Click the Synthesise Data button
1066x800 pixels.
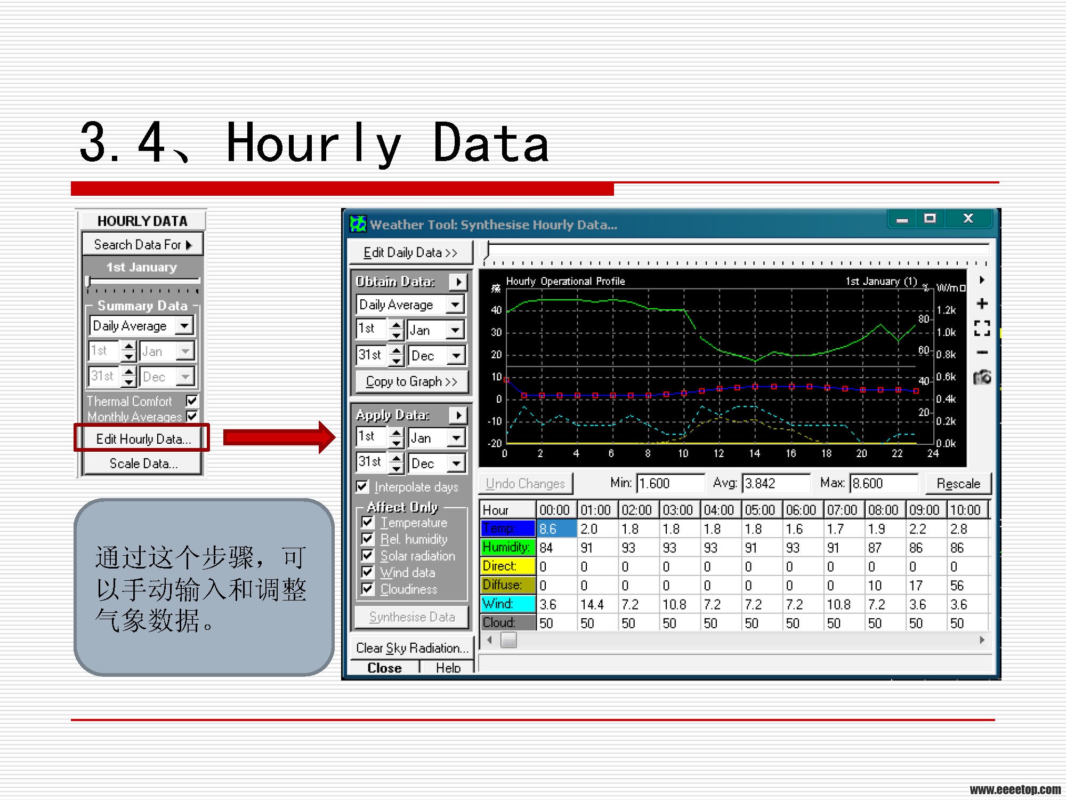(412, 617)
